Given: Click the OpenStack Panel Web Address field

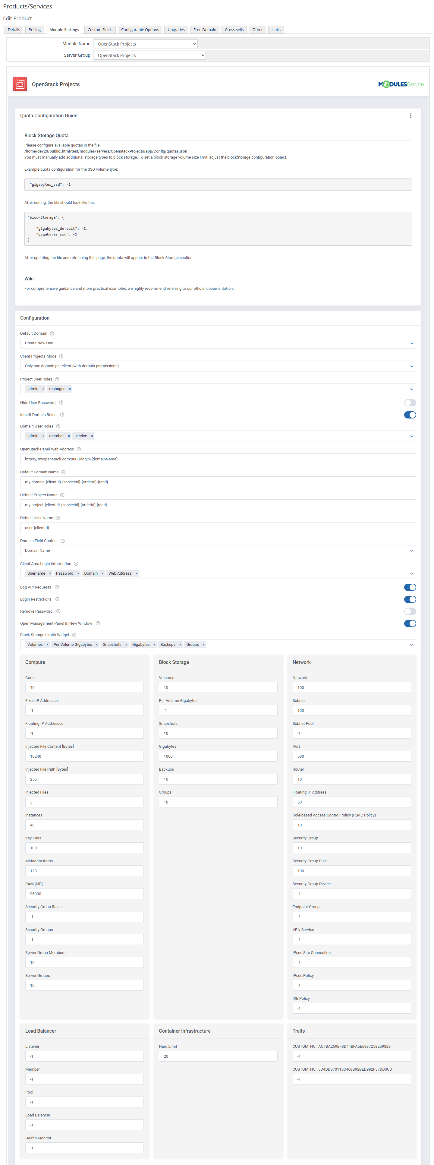Looking at the screenshot, I should tap(218, 459).
